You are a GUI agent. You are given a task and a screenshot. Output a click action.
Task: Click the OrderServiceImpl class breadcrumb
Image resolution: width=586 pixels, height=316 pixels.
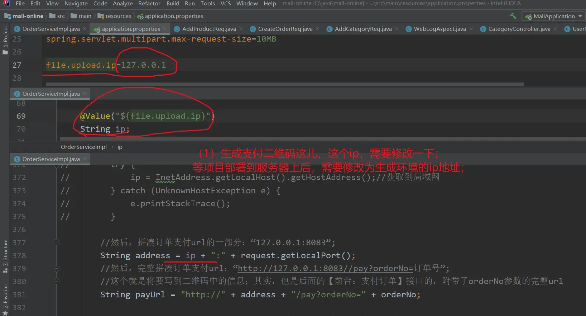(84, 147)
